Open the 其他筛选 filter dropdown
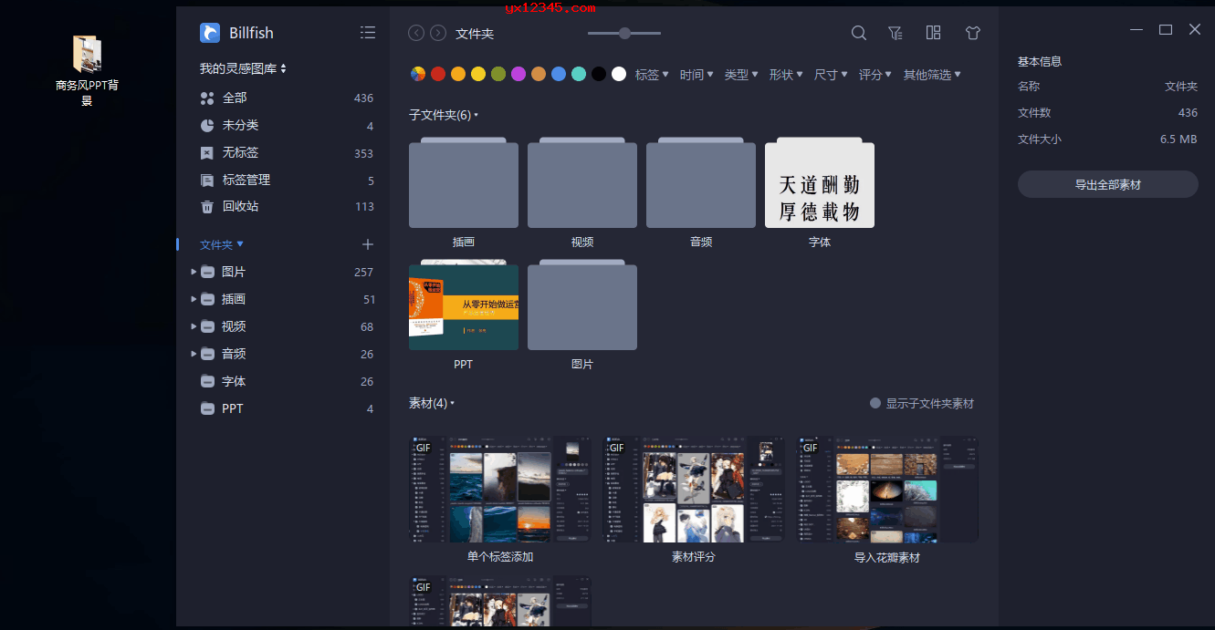1215x630 pixels. point(932,75)
